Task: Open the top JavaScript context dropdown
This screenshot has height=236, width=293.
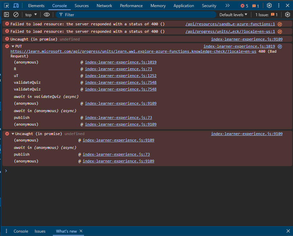Action: (x=31, y=15)
